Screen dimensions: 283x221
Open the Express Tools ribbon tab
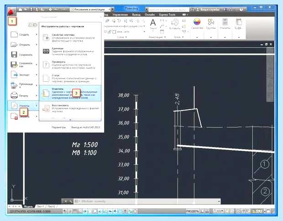pyautogui.click(x=167, y=15)
